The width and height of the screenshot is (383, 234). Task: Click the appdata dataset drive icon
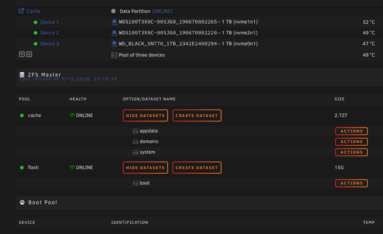(135, 131)
